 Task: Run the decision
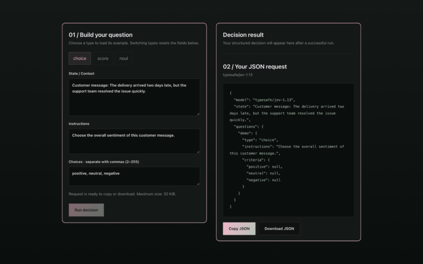click(86, 210)
